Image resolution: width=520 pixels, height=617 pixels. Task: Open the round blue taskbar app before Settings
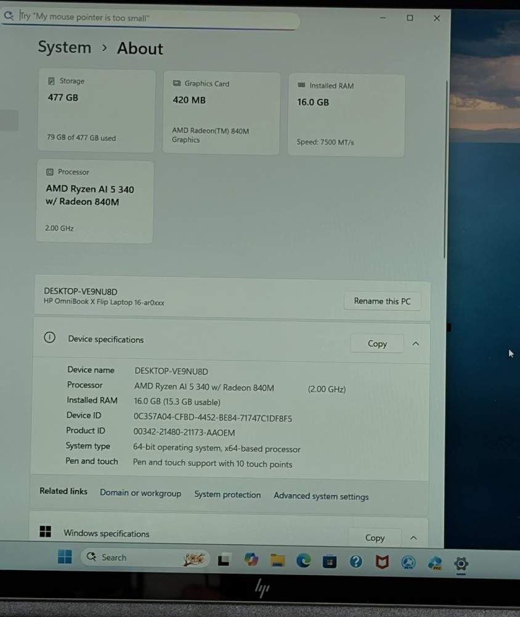tap(408, 563)
